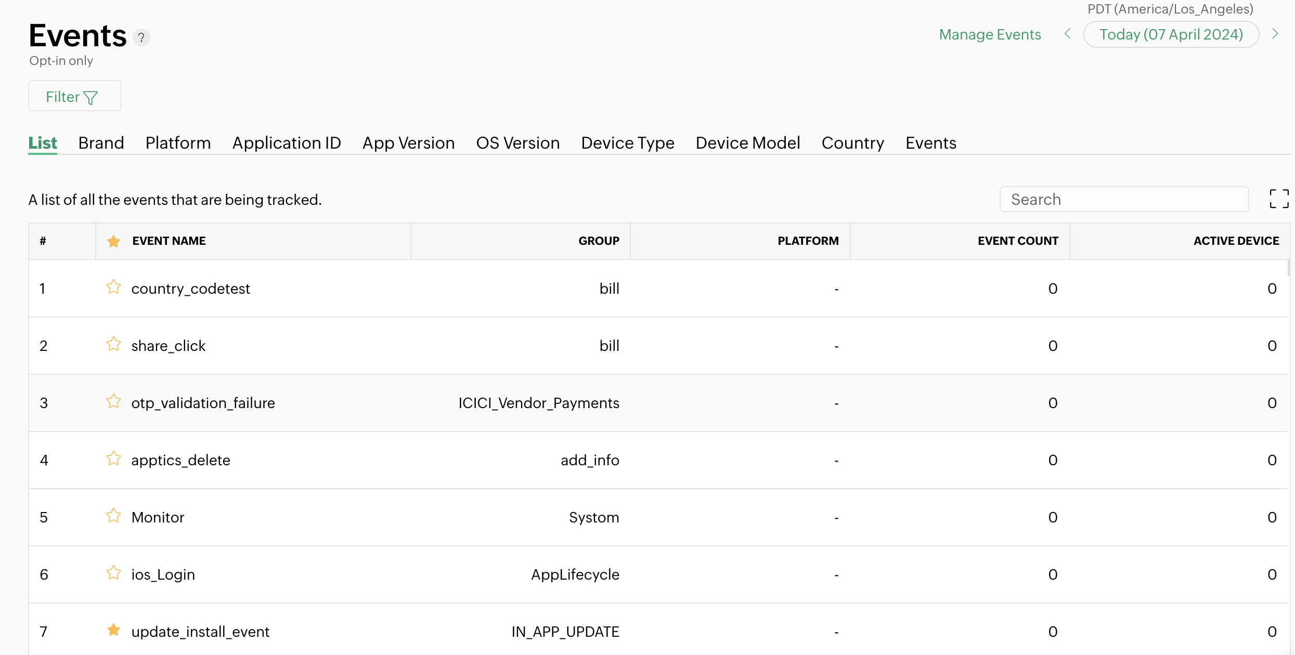Switch to the Brand tab

tap(101, 143)
